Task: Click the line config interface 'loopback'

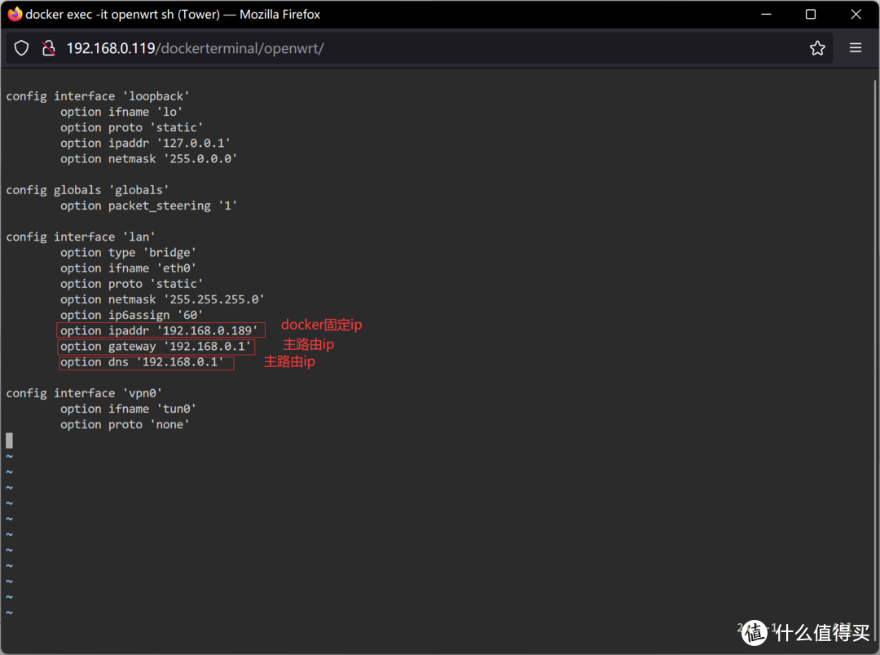Action: 98,96
